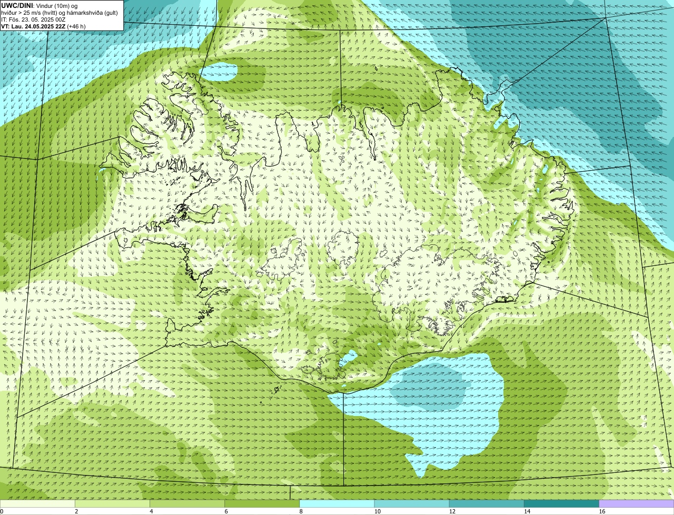
Task: Click the 8–10 m/s light cyan legend swatch
Action: 337,503
